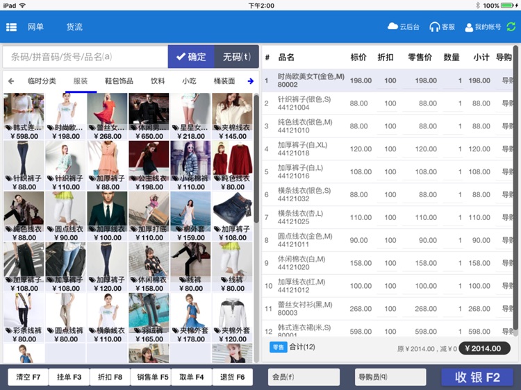Click the 确定 confirm button
The width and height of the screenshot is (521, 390).
point(191,57)
